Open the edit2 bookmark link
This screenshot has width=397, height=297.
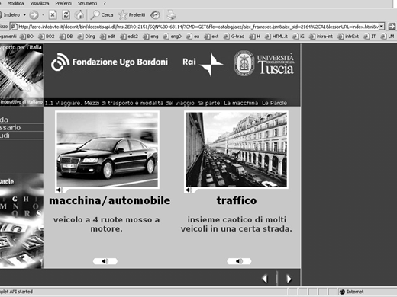[129, 37]
